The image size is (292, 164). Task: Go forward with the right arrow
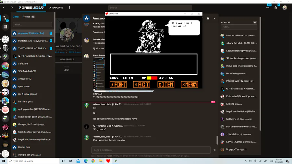pyautogui.click(x=12, y=8)
